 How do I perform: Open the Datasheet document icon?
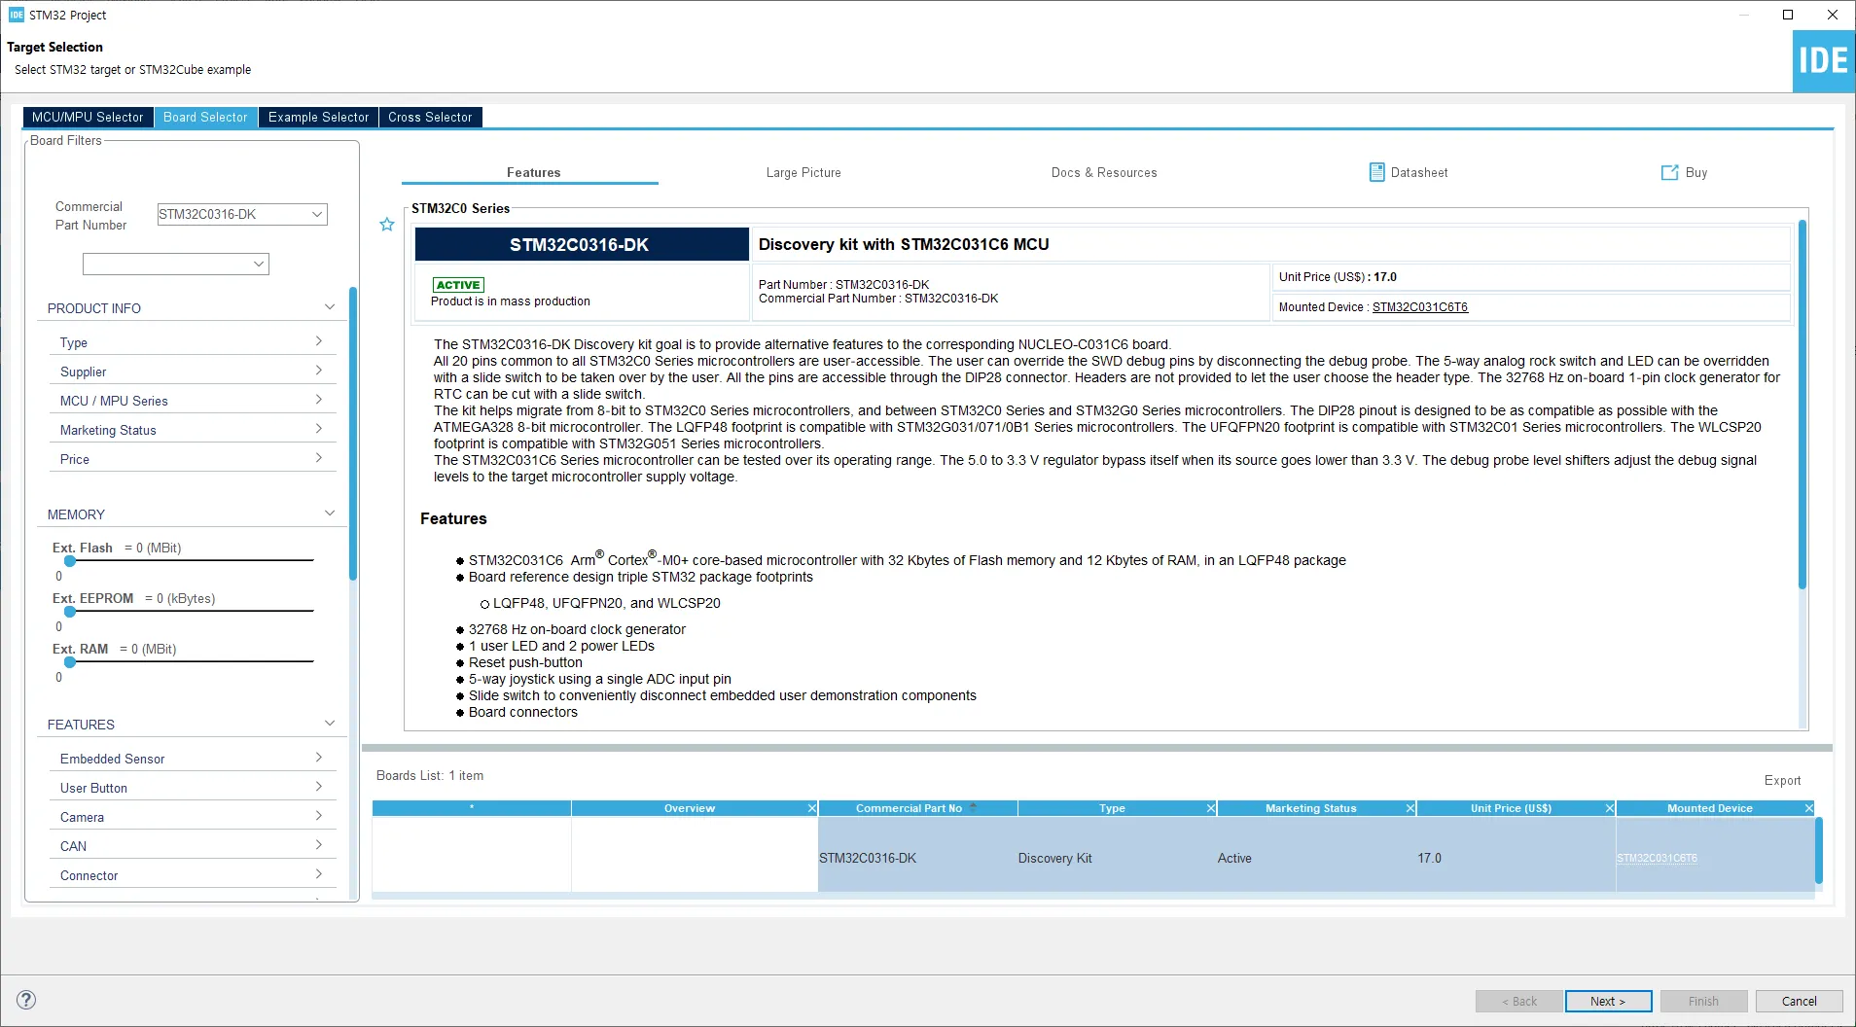(x=1376, y=172)
